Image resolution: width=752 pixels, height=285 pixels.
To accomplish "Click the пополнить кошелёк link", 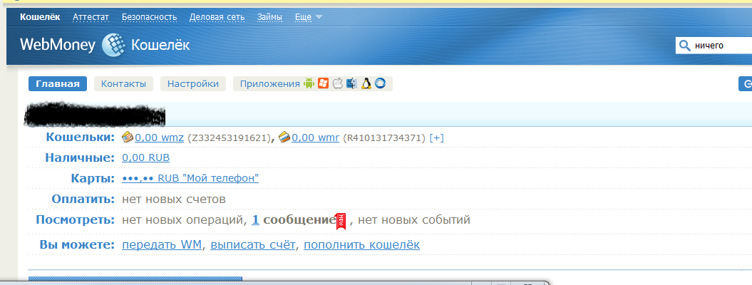I will (361, 245).
